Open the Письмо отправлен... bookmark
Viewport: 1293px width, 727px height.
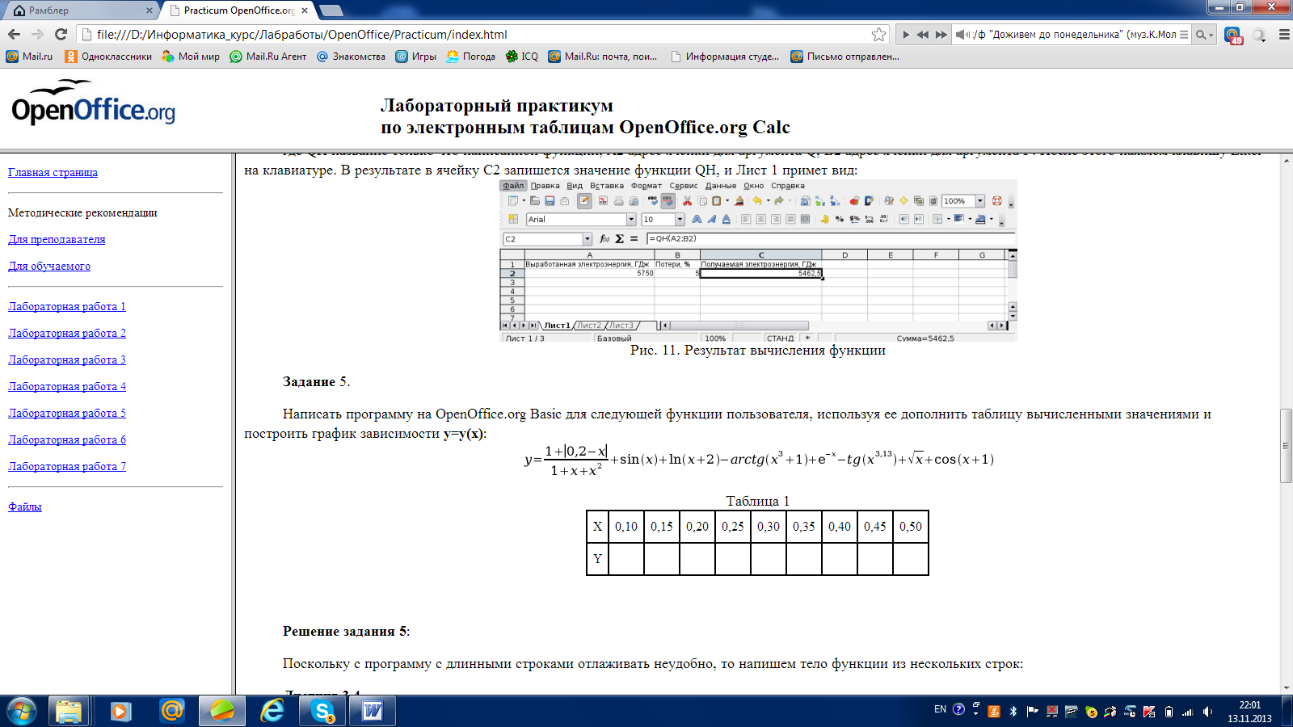(844, 57)
